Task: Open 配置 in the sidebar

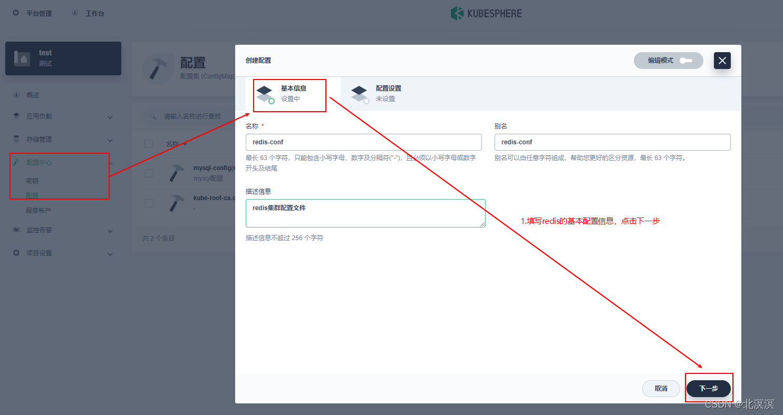Action: (x=32, y=195)
